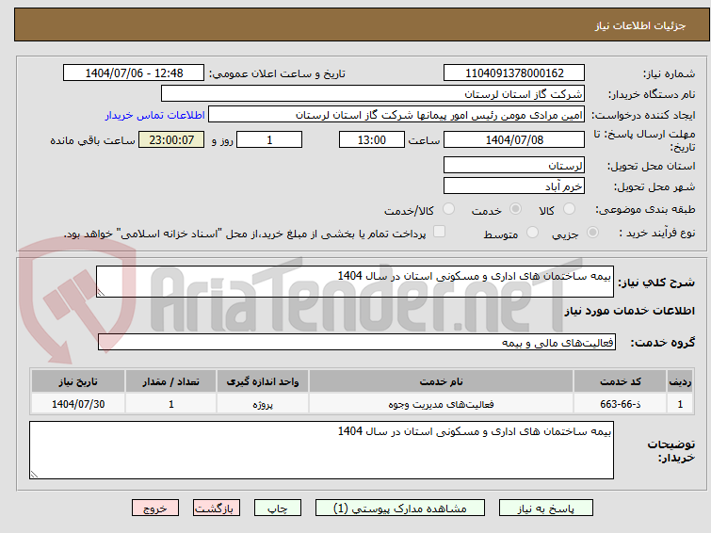
Task: Click the طبقه بندی موضوعی label
Action: [645, 209]
